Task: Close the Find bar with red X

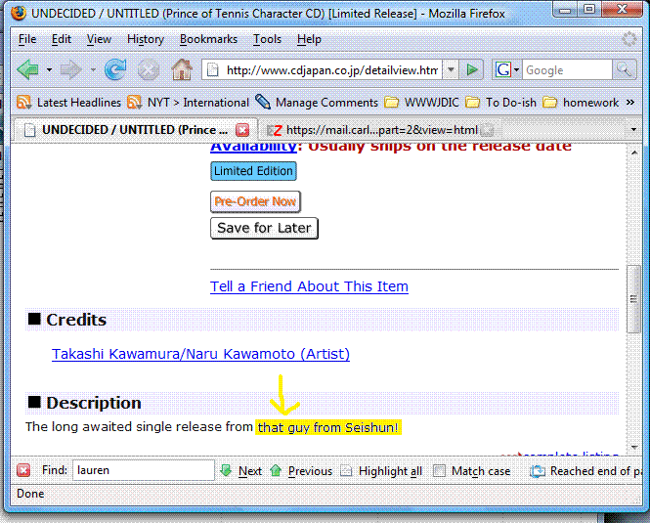Action: [23, 471]
